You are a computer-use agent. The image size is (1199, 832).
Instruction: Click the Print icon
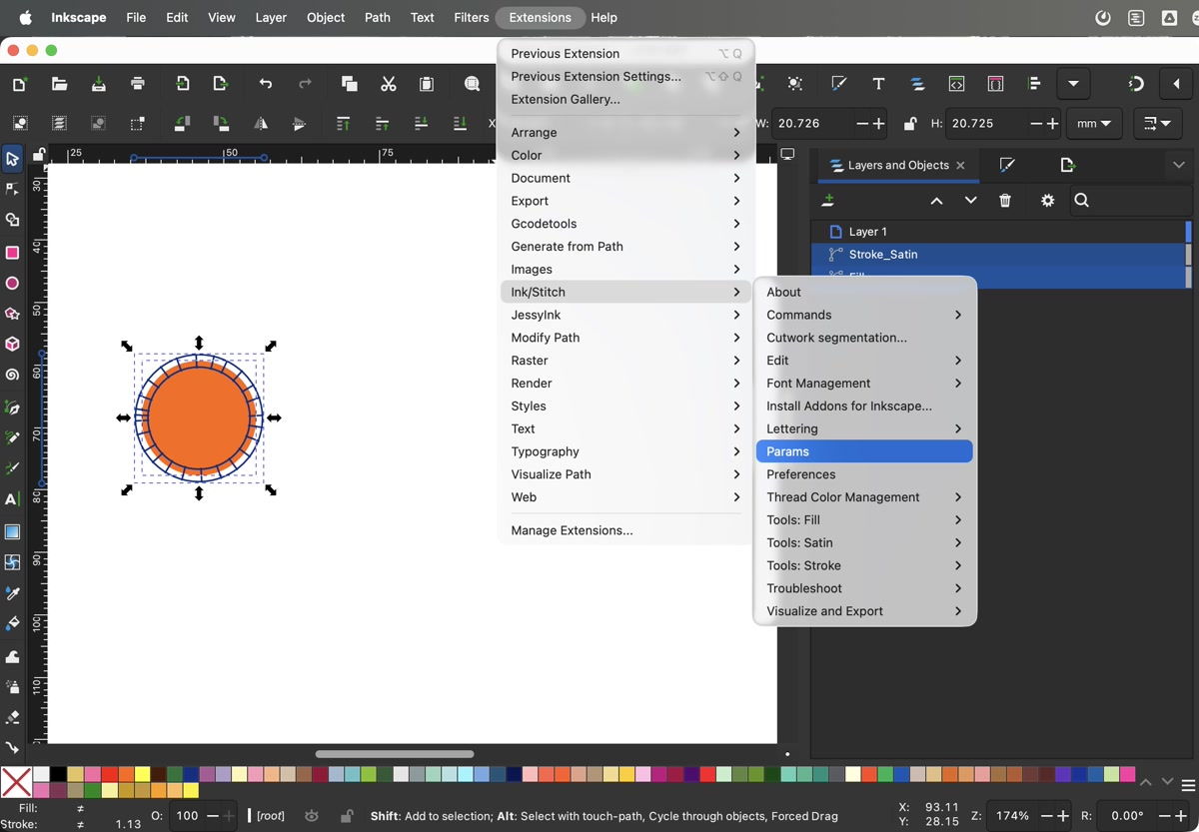pos(138,84)
